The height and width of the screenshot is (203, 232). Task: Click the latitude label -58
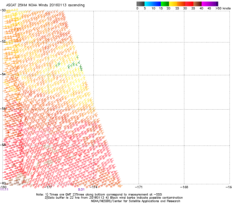(3, 145)
